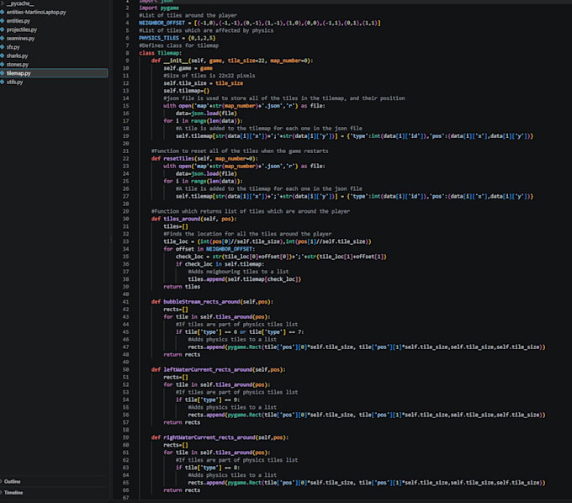Place cursor on the class Tilemap line
Screen dimensions: 572x503
click(x=160, y=53)
